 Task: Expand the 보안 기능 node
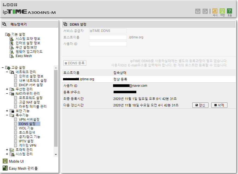point(7,111)
